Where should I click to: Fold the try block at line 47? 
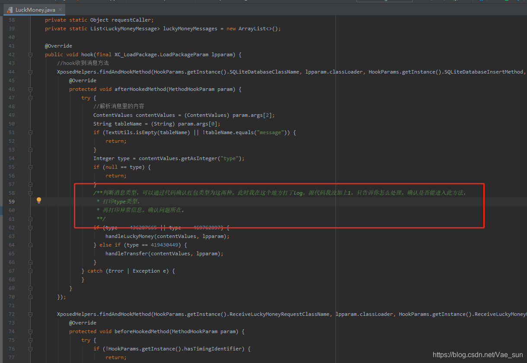point(30,98)
